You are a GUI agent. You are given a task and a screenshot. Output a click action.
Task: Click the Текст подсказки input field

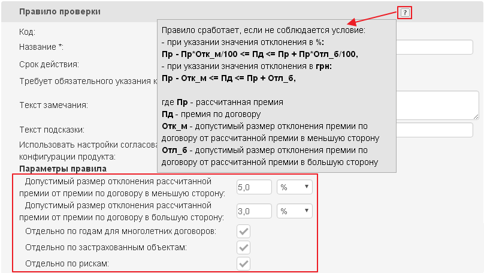click(x=435, y=130)
